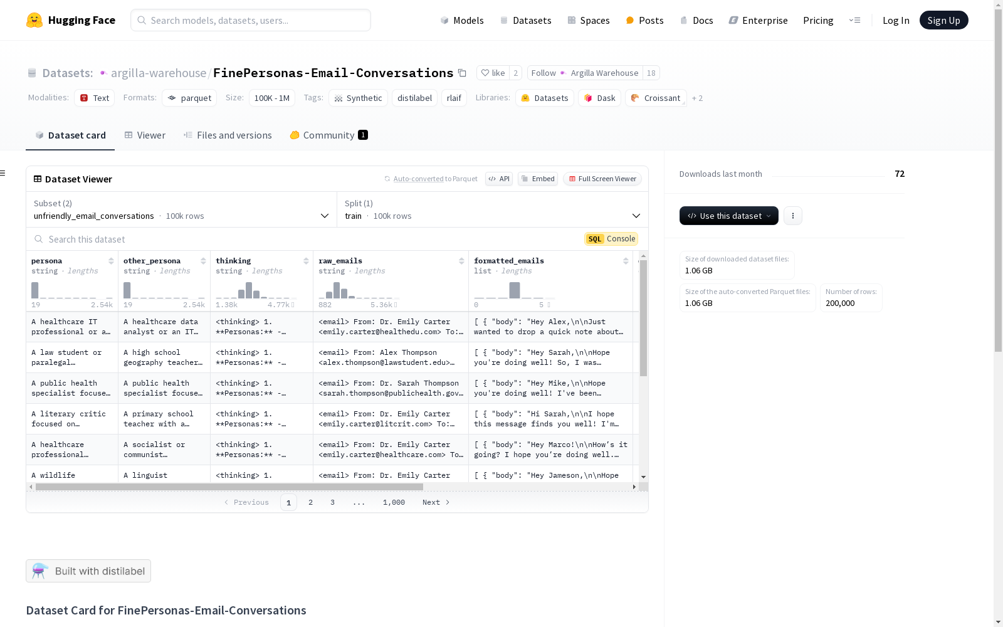
Task: Click the persona length histogram bar
Action: (x=35, y=290)
